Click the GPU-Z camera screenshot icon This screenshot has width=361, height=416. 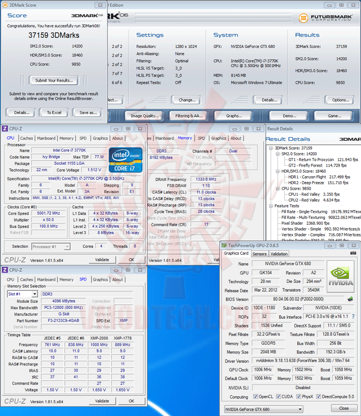pos(353,253)
